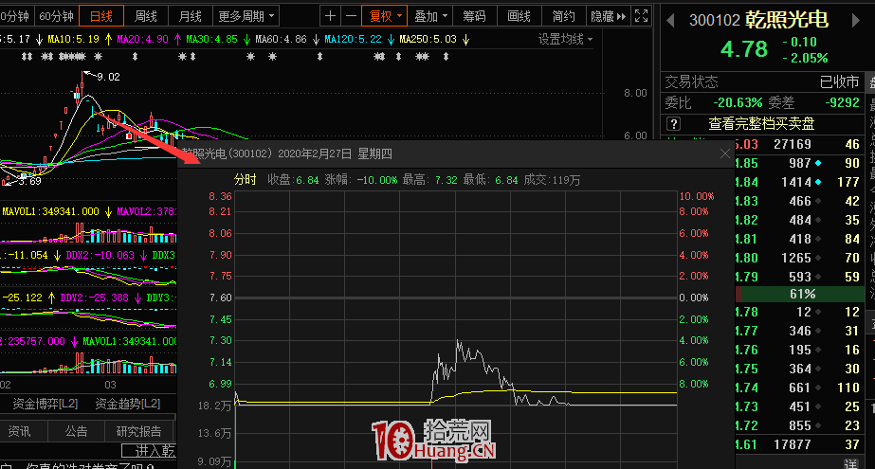This screenshot has height=469, width=875.
Task: Click the order quantity 1265
Action: (x=796, y=259)
